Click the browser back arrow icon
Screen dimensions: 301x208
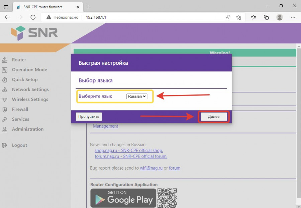pyautogui.click(x=7, y=17)
